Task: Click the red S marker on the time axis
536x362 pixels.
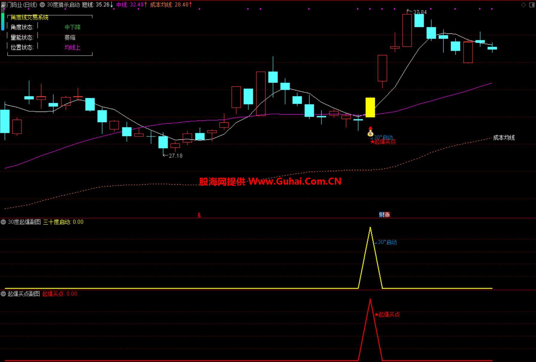Action: click(x=199, y=215)
